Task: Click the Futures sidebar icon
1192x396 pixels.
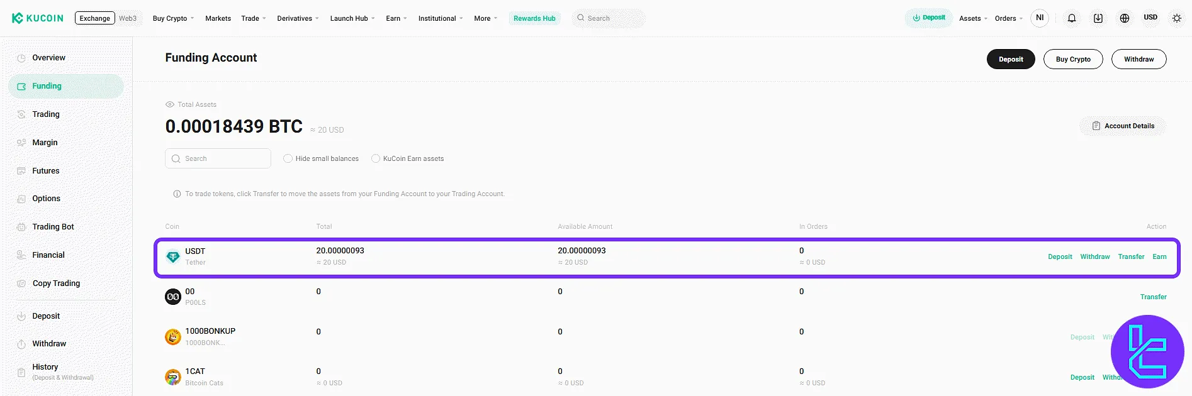Action: [21, 171]
